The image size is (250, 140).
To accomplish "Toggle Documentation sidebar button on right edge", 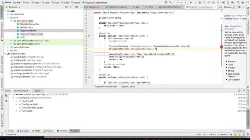I will pos(248,119).
